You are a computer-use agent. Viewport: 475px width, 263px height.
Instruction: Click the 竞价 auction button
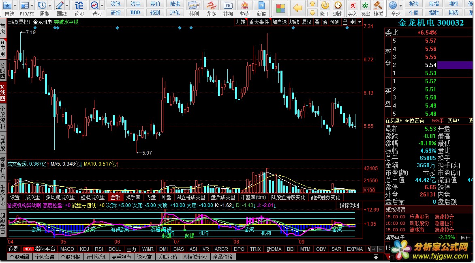click(x=155, y=4)
